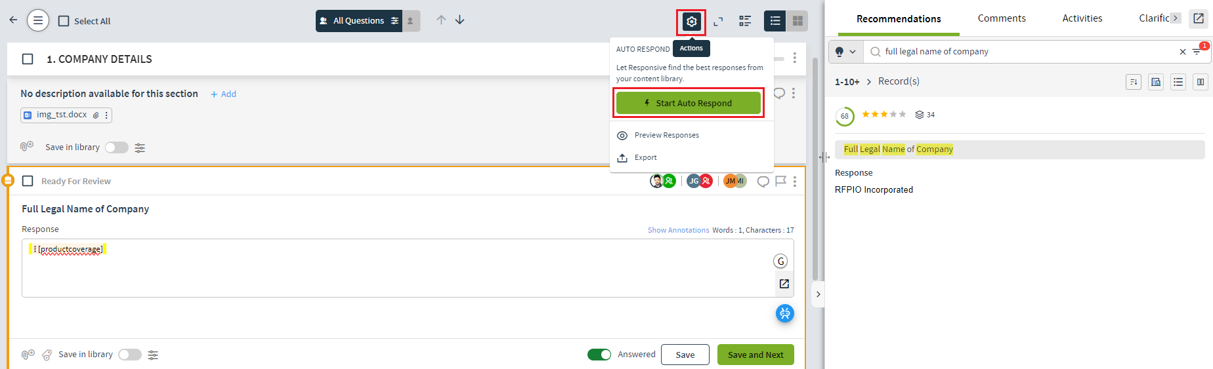
Task: Click the person filter icon next to All Questions
Action: coord(411,21)
